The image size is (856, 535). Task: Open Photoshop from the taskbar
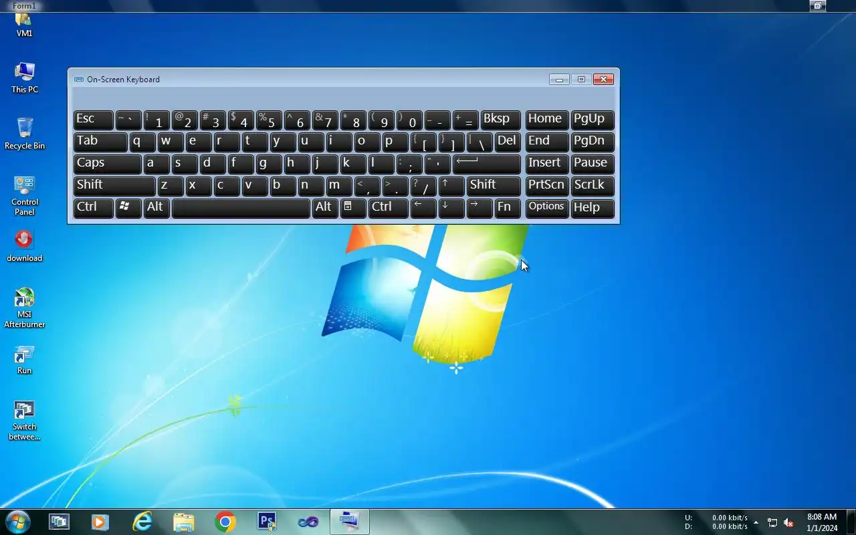[267, 522]
